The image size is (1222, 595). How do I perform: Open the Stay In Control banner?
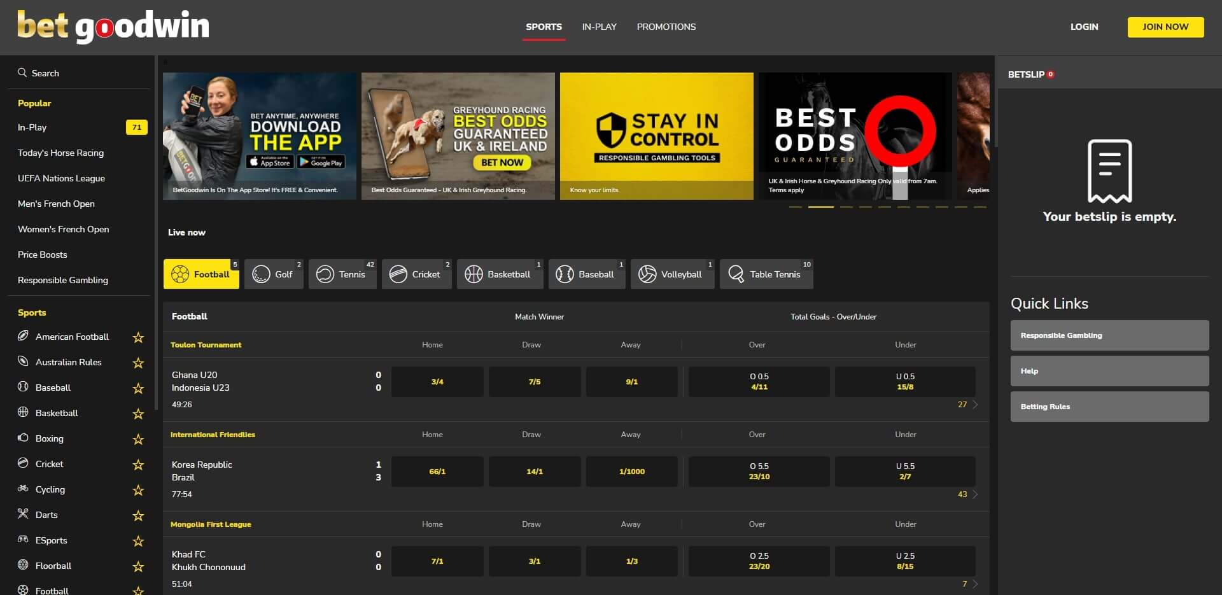pyautogui.click(x=656, y=136)
